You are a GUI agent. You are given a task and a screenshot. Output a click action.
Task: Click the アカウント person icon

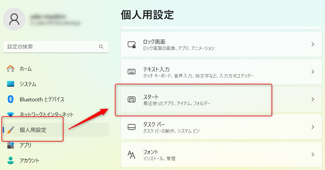(10, 160)
